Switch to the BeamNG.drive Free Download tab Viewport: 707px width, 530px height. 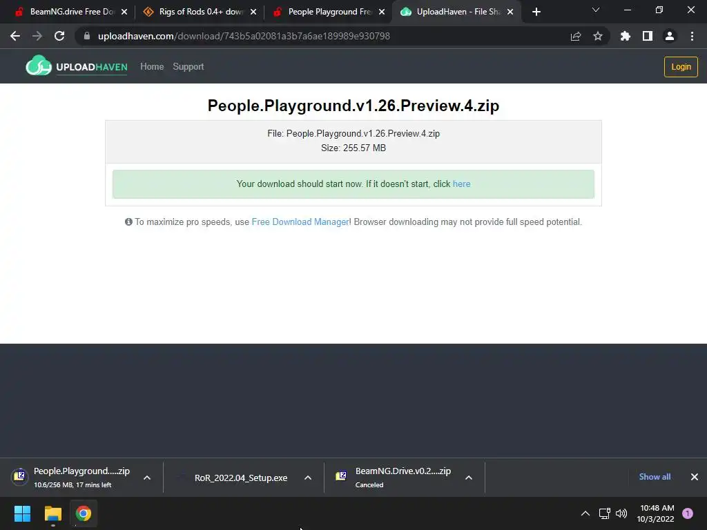pyautogui.click(x=66, y=12)
